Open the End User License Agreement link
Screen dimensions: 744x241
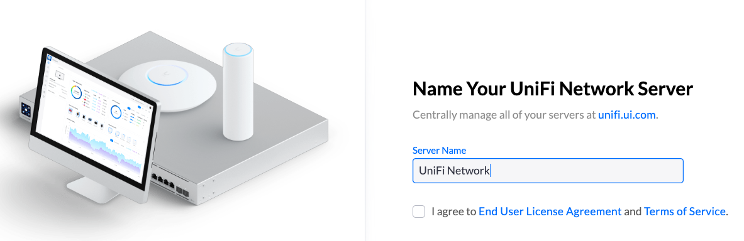[x=550, y=211]
